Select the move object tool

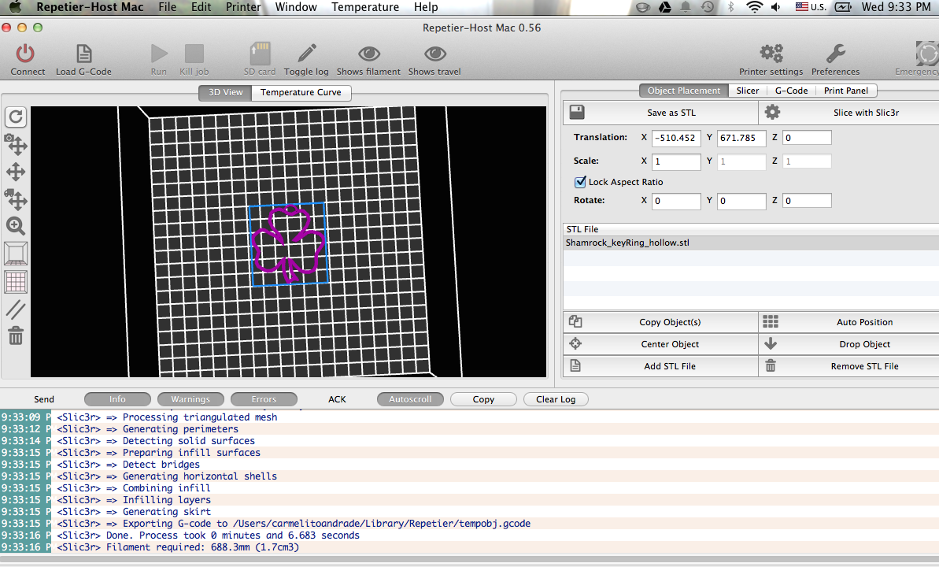[x=16, y=199]
